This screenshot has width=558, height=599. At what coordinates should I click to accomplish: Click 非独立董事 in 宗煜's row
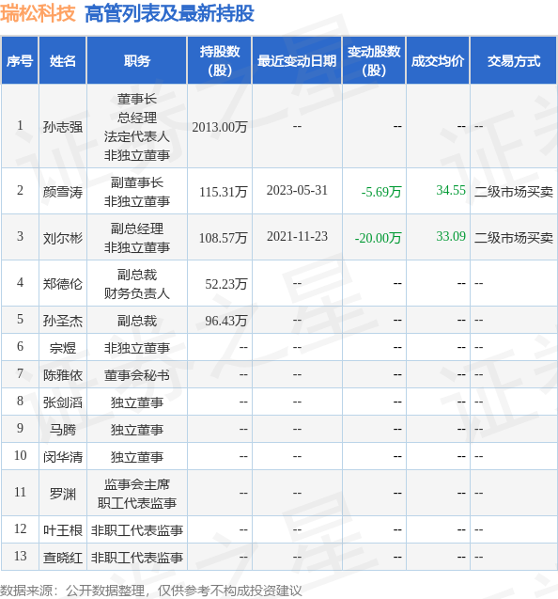click(x=137, y=348)
